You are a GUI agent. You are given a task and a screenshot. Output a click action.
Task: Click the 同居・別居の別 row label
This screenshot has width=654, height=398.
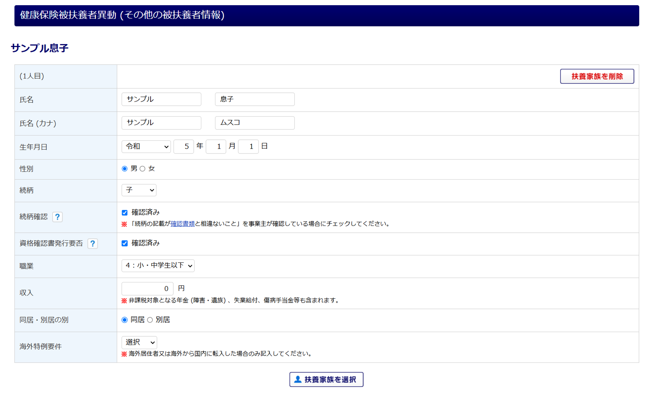coord(44,320)
